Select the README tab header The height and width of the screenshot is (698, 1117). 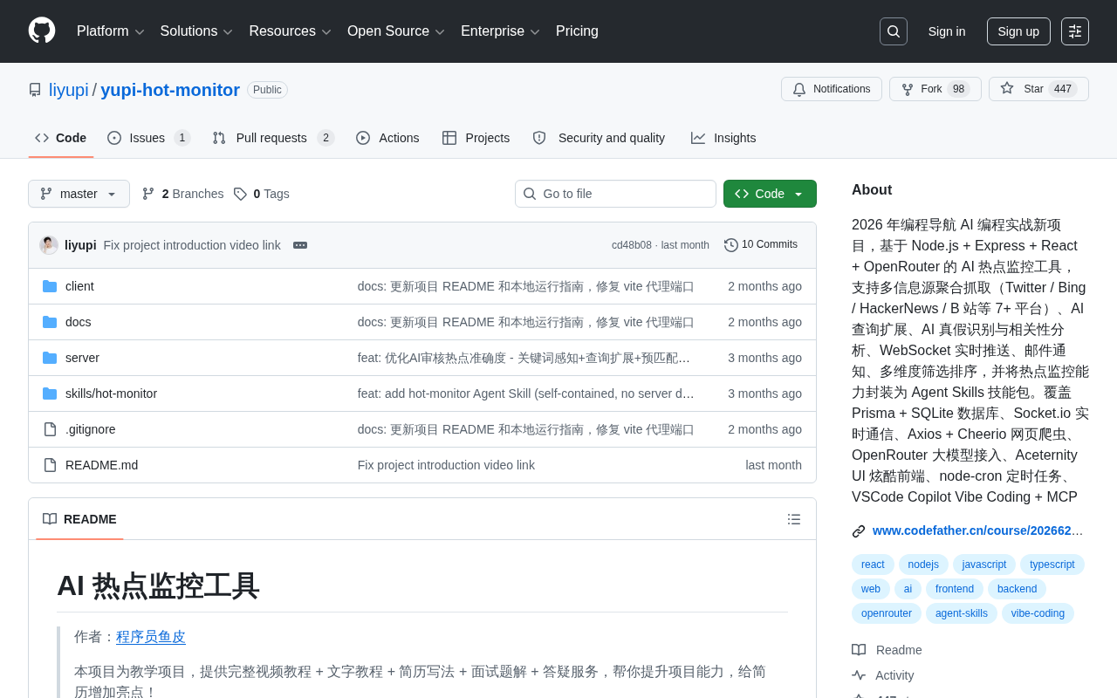(x=79, y=519)
